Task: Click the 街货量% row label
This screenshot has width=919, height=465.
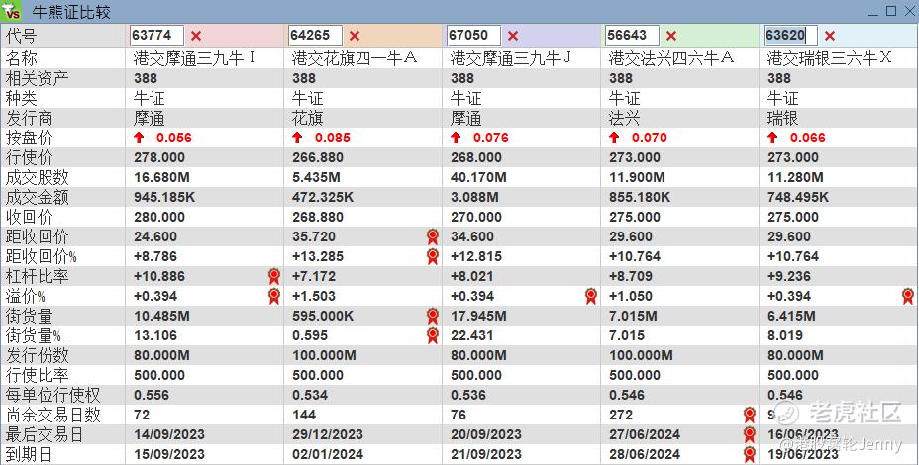Action: [34, 335]
